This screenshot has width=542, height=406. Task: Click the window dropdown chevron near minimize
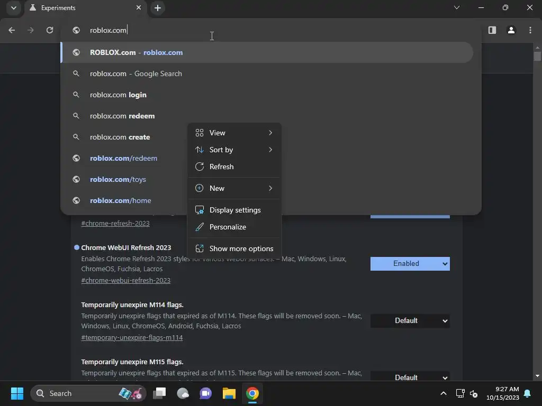point(457,7)
